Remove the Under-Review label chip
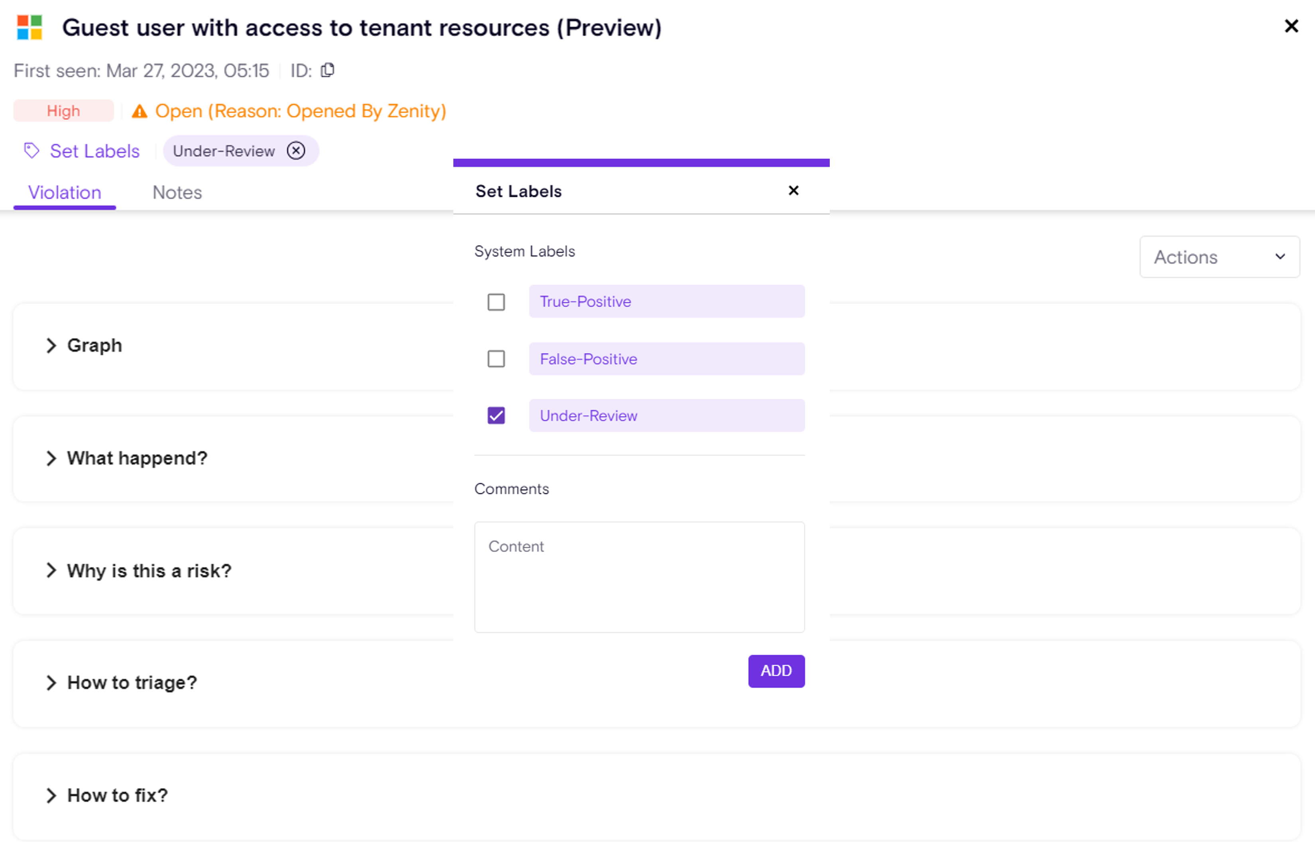The image size is (1315, 842). [x=296, y=150]
